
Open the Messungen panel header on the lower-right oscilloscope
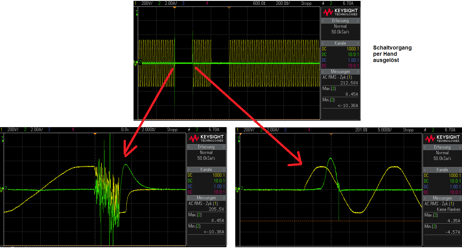tap(442, 198)
